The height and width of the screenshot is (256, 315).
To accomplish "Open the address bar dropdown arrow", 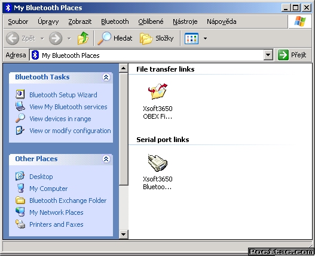I will 268,55.
